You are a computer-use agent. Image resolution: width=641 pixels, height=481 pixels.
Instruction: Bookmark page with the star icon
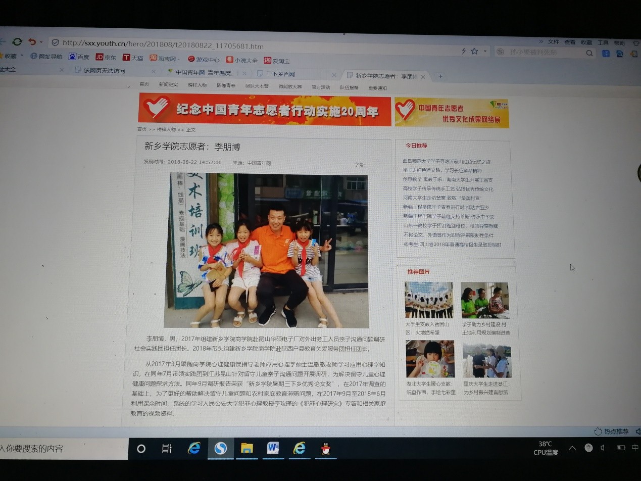pyautogui.click(x=474, y=52)
